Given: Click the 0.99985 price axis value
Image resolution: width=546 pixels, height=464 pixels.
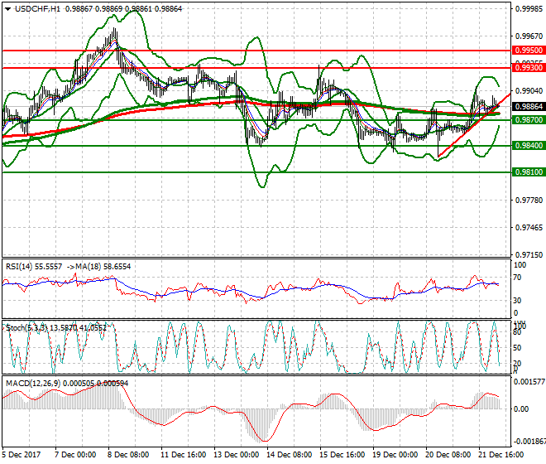Looking at the screenshot, I should click(x=529, y=9).
